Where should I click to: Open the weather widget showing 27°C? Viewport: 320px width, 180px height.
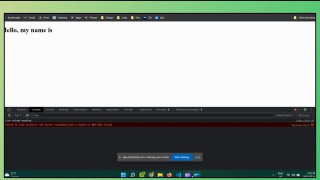pyautogui.click(x=12, y=174)
